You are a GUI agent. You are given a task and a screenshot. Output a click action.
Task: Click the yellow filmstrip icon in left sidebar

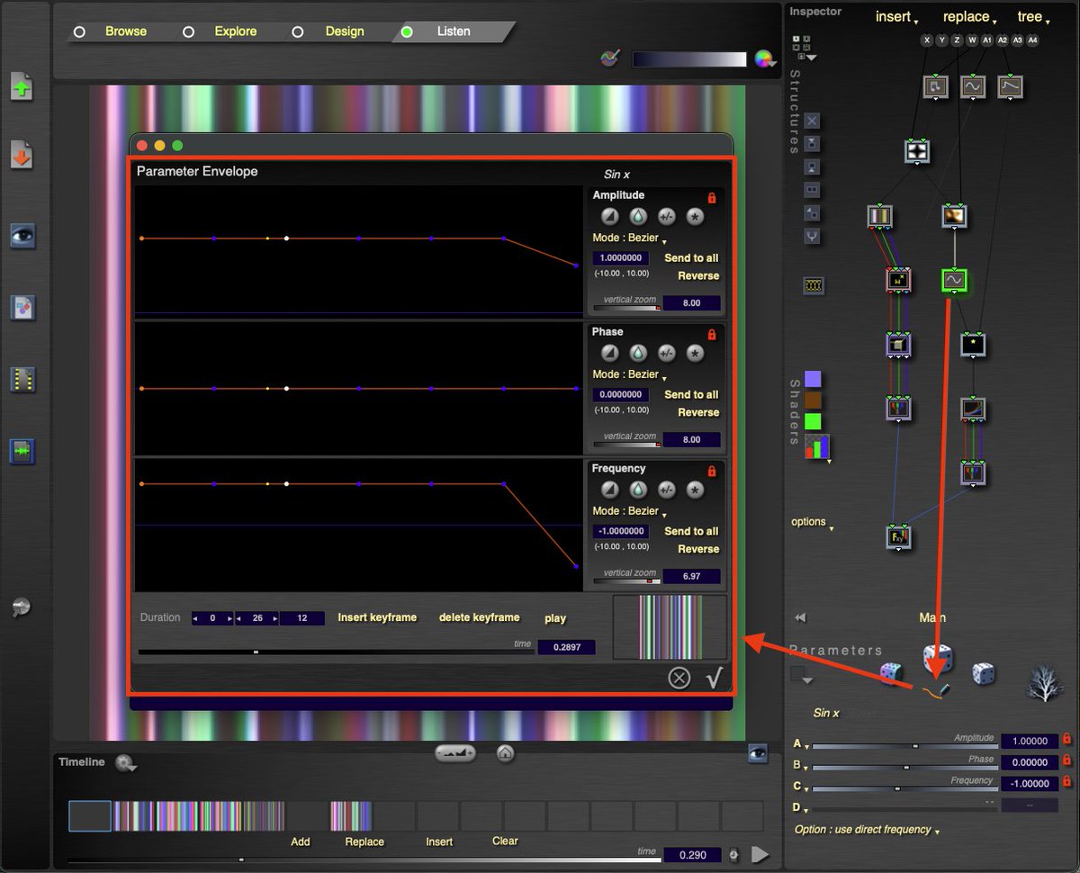point(22,379)
